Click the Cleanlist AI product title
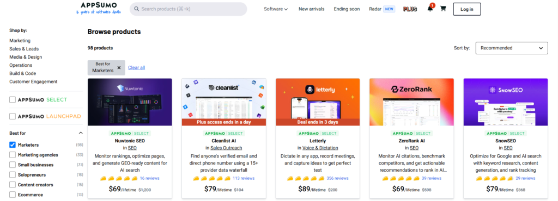558x201 pixels. point(224,141)
